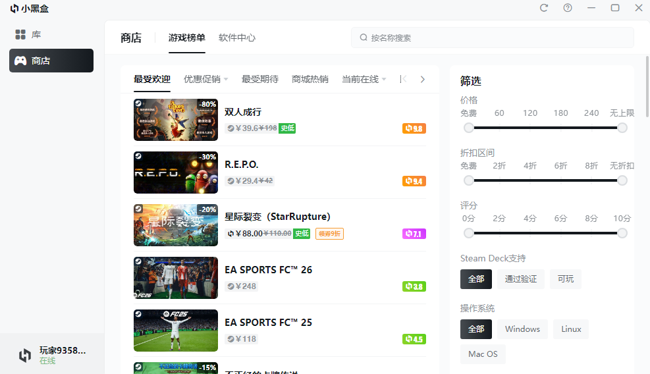Image resolution: width=650 pixels, height=374 pixels.
Task: Click the 4.5 rating badge for FC 25
Action: click(x=414, y=339)
